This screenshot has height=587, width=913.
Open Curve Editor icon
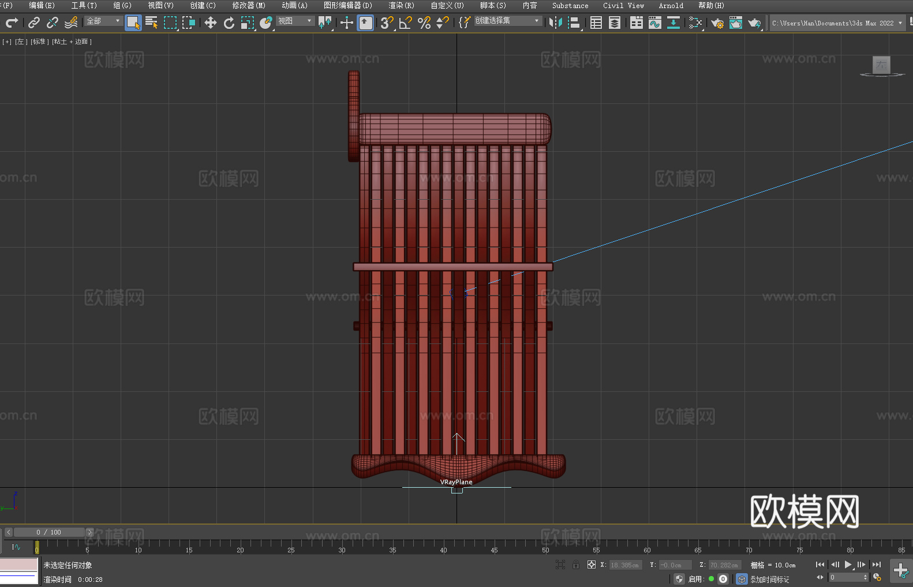pyautogui.click(x=655, y=23)
